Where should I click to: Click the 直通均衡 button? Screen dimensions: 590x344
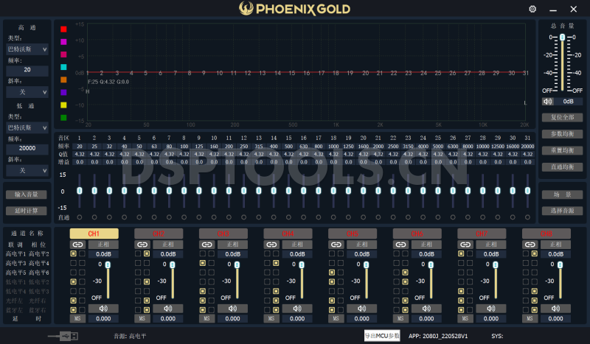(x=563, y=167)
